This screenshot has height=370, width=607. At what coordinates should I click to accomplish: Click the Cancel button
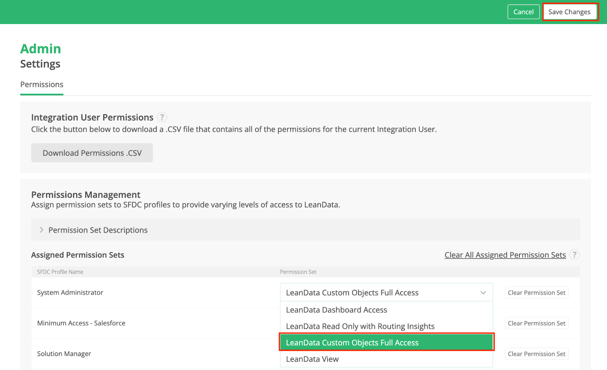point(523,12)
